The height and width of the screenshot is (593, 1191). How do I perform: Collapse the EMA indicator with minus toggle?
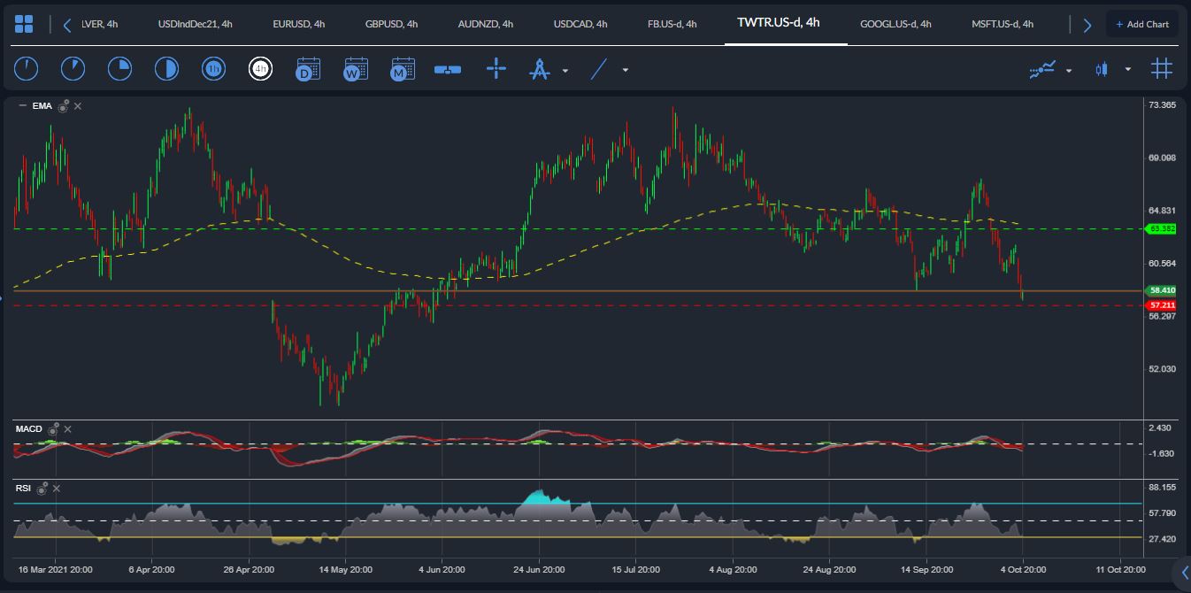22,106
